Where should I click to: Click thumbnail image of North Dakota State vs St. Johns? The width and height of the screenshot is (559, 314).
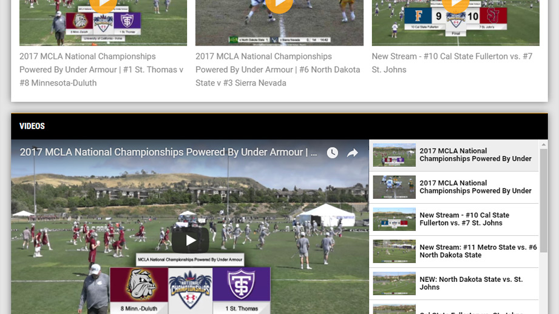pos(395,283)
